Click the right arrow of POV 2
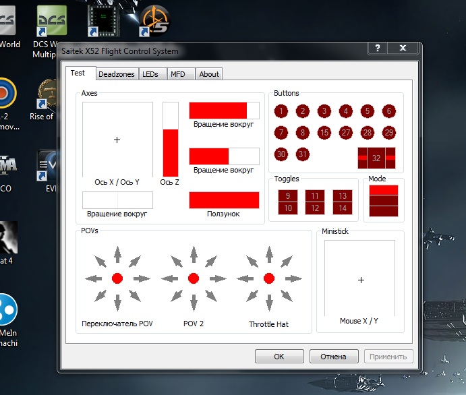The height and width of the screenshot is (395, 466). tap(218, 278)
